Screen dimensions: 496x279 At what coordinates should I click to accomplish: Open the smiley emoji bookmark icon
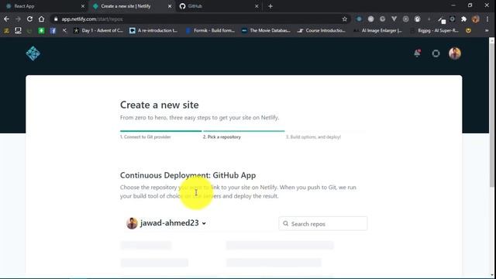point(468,31)
